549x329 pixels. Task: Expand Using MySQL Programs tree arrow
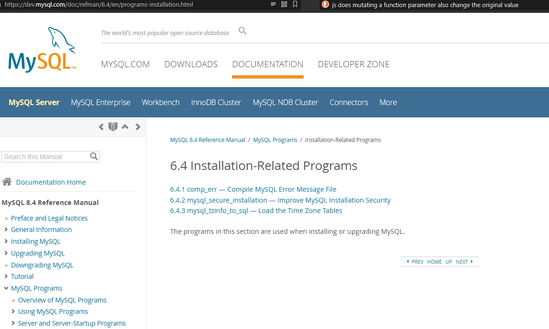[13, 311]
